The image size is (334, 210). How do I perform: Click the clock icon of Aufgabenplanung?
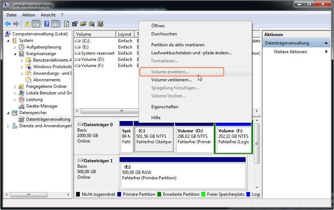22,47
